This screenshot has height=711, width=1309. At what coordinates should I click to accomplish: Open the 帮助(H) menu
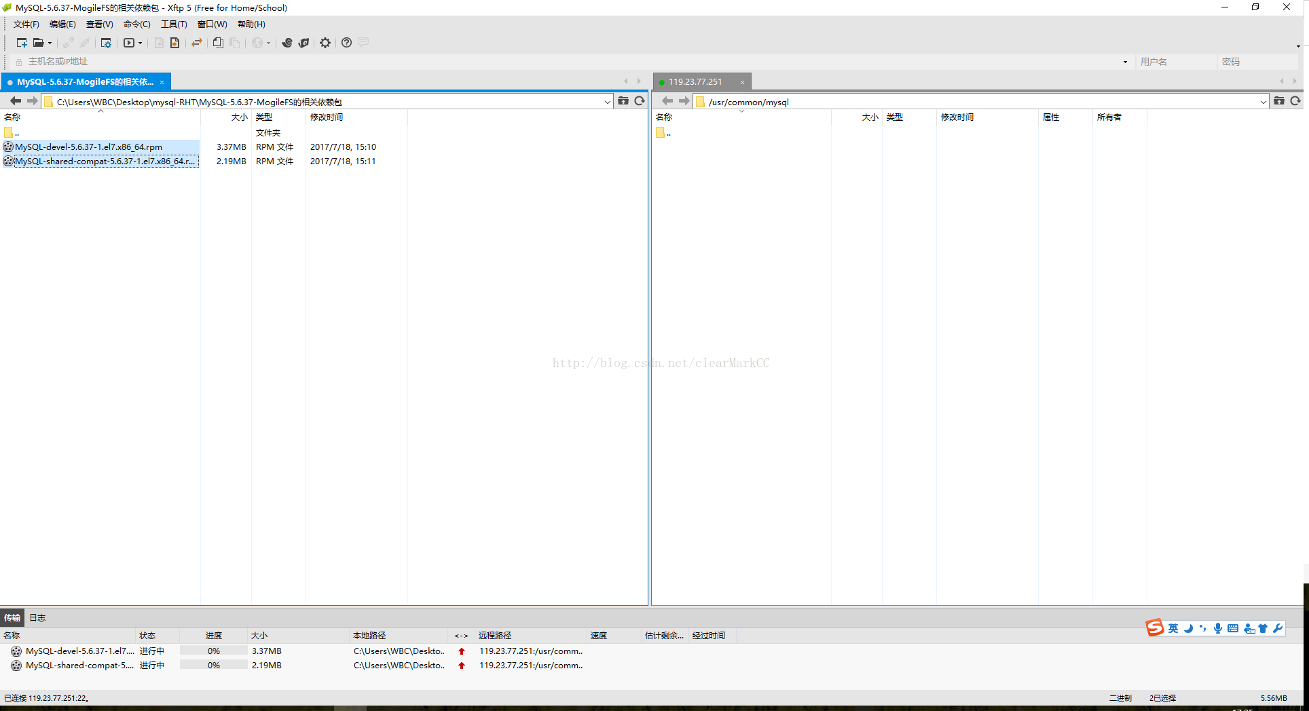[251, 24]
